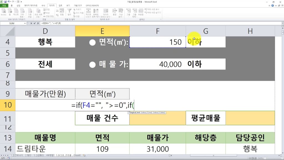
Task: Cancel formula entry with X button
Action: 31,23
